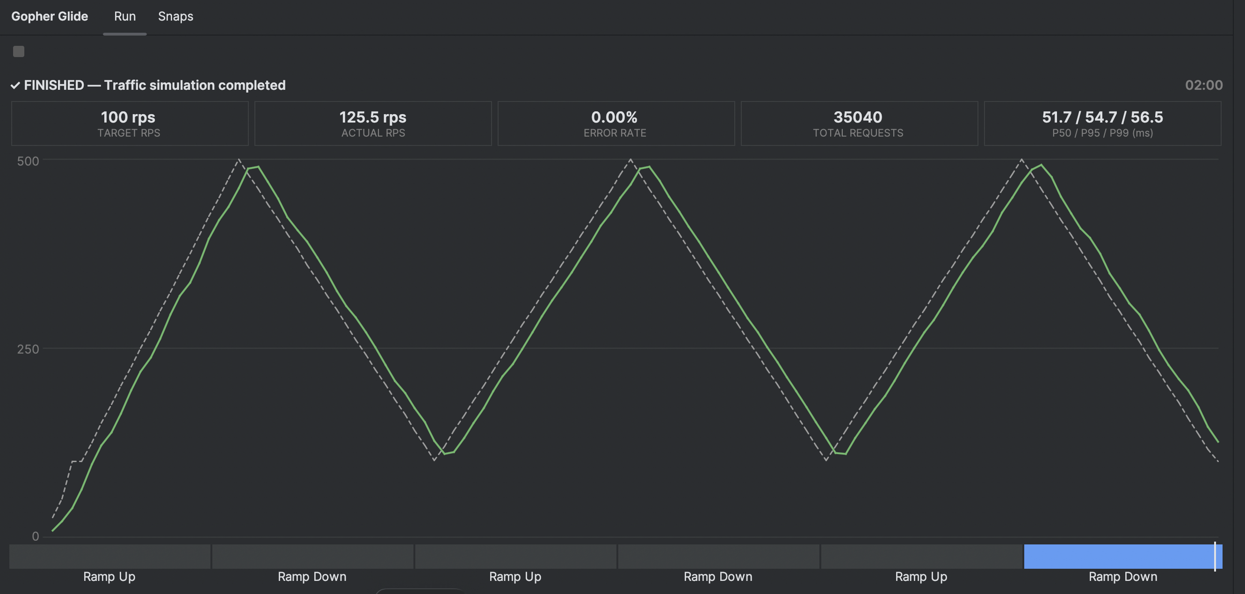Select the highlighted blue Ramp Down segment
The width and height of the screenshot is (1245, 594).
[x=1123, y=556]
